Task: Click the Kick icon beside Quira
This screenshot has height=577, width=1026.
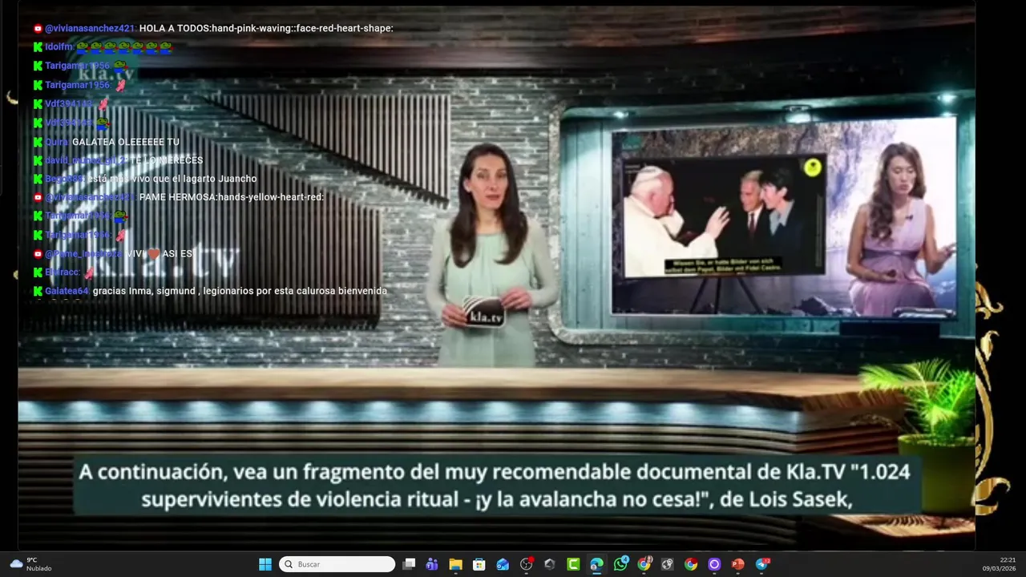Action: pos(38,142)
